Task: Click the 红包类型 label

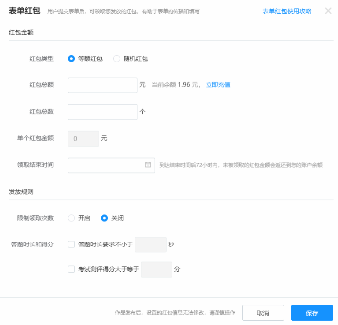Action: pos(42,59)
